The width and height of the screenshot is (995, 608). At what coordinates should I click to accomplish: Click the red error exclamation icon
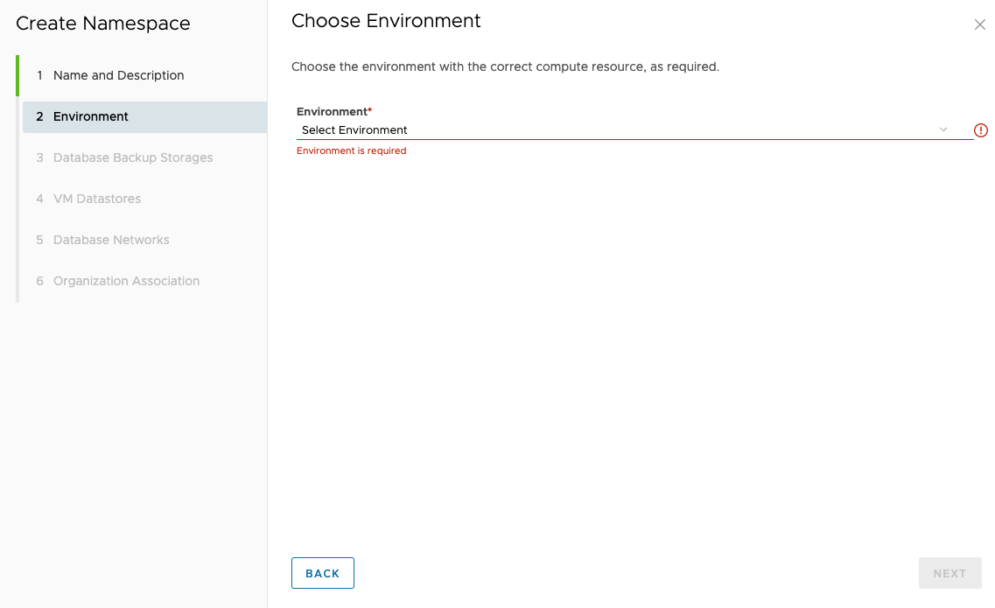click(980, 130)
